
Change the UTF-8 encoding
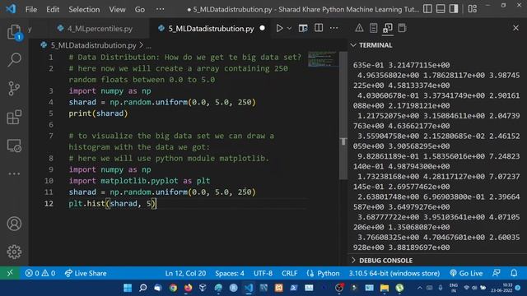(x=263, y=273)
